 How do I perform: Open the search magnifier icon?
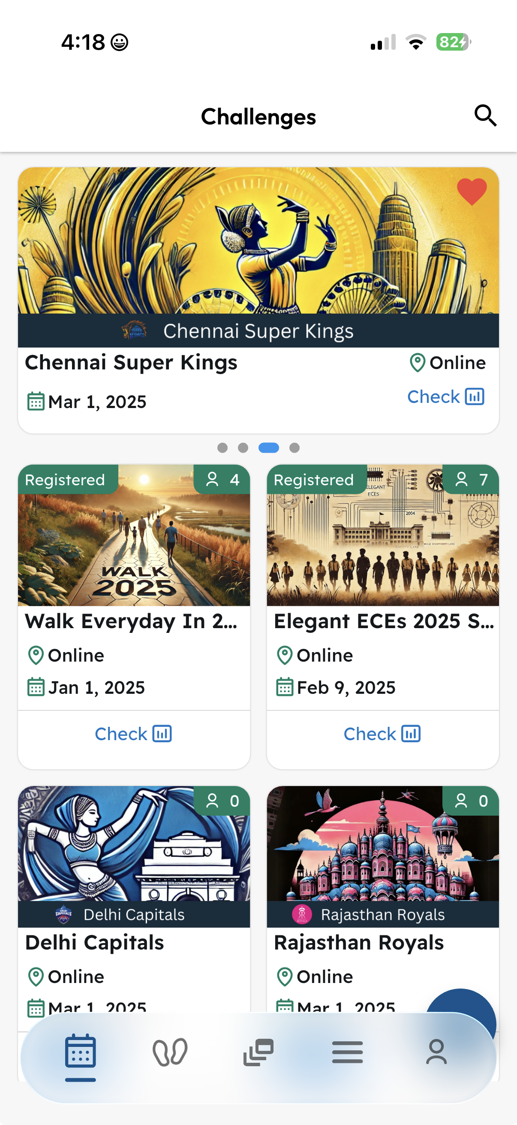(485, 116)
